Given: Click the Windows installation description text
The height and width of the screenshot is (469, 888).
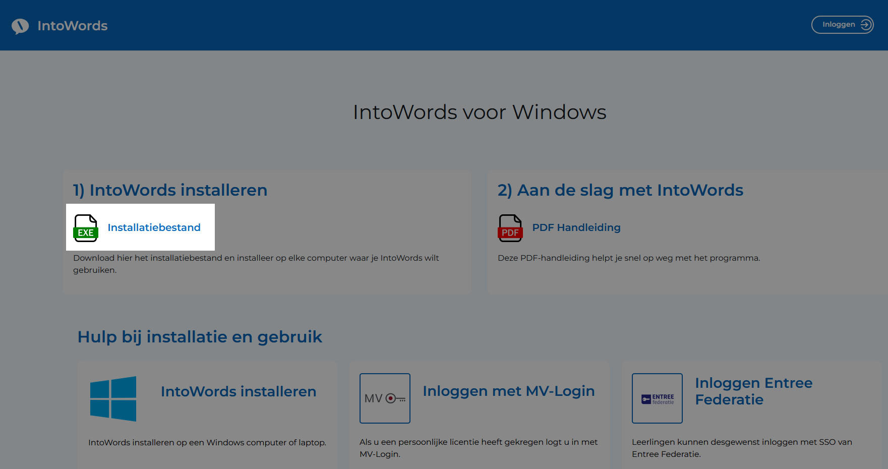Looking at the screenshot, I should click(x=207, y=442).
